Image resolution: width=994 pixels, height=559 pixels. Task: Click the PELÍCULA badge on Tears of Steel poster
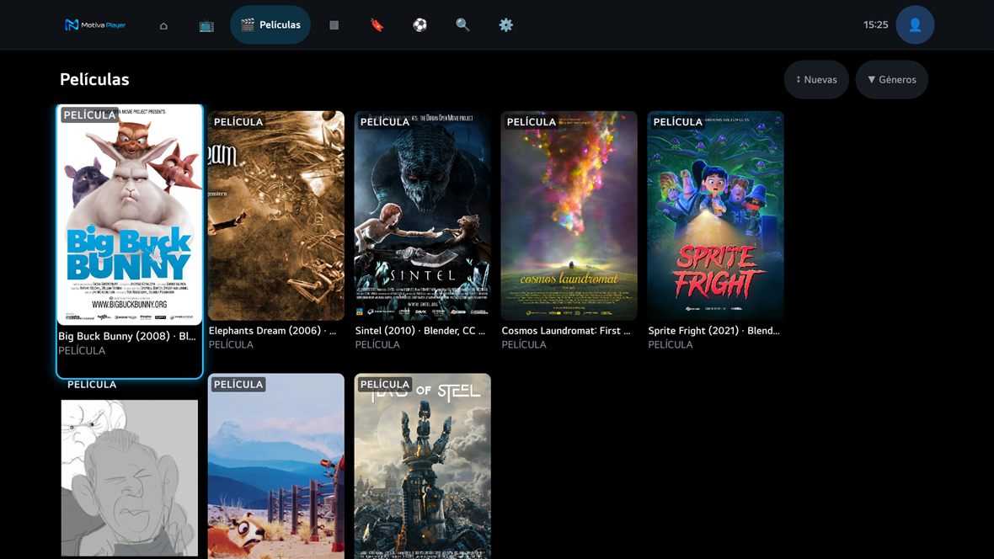(385, 384)
